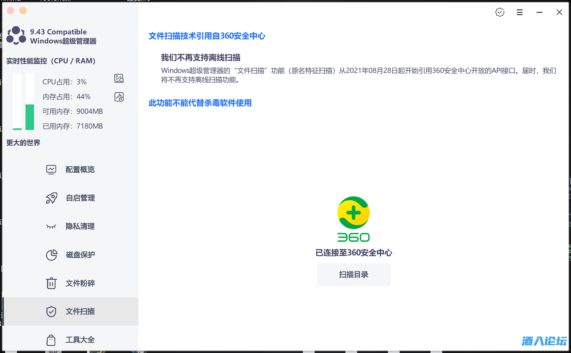
Task: Open the hamburger menu in title bar
Action: [519, 12]
